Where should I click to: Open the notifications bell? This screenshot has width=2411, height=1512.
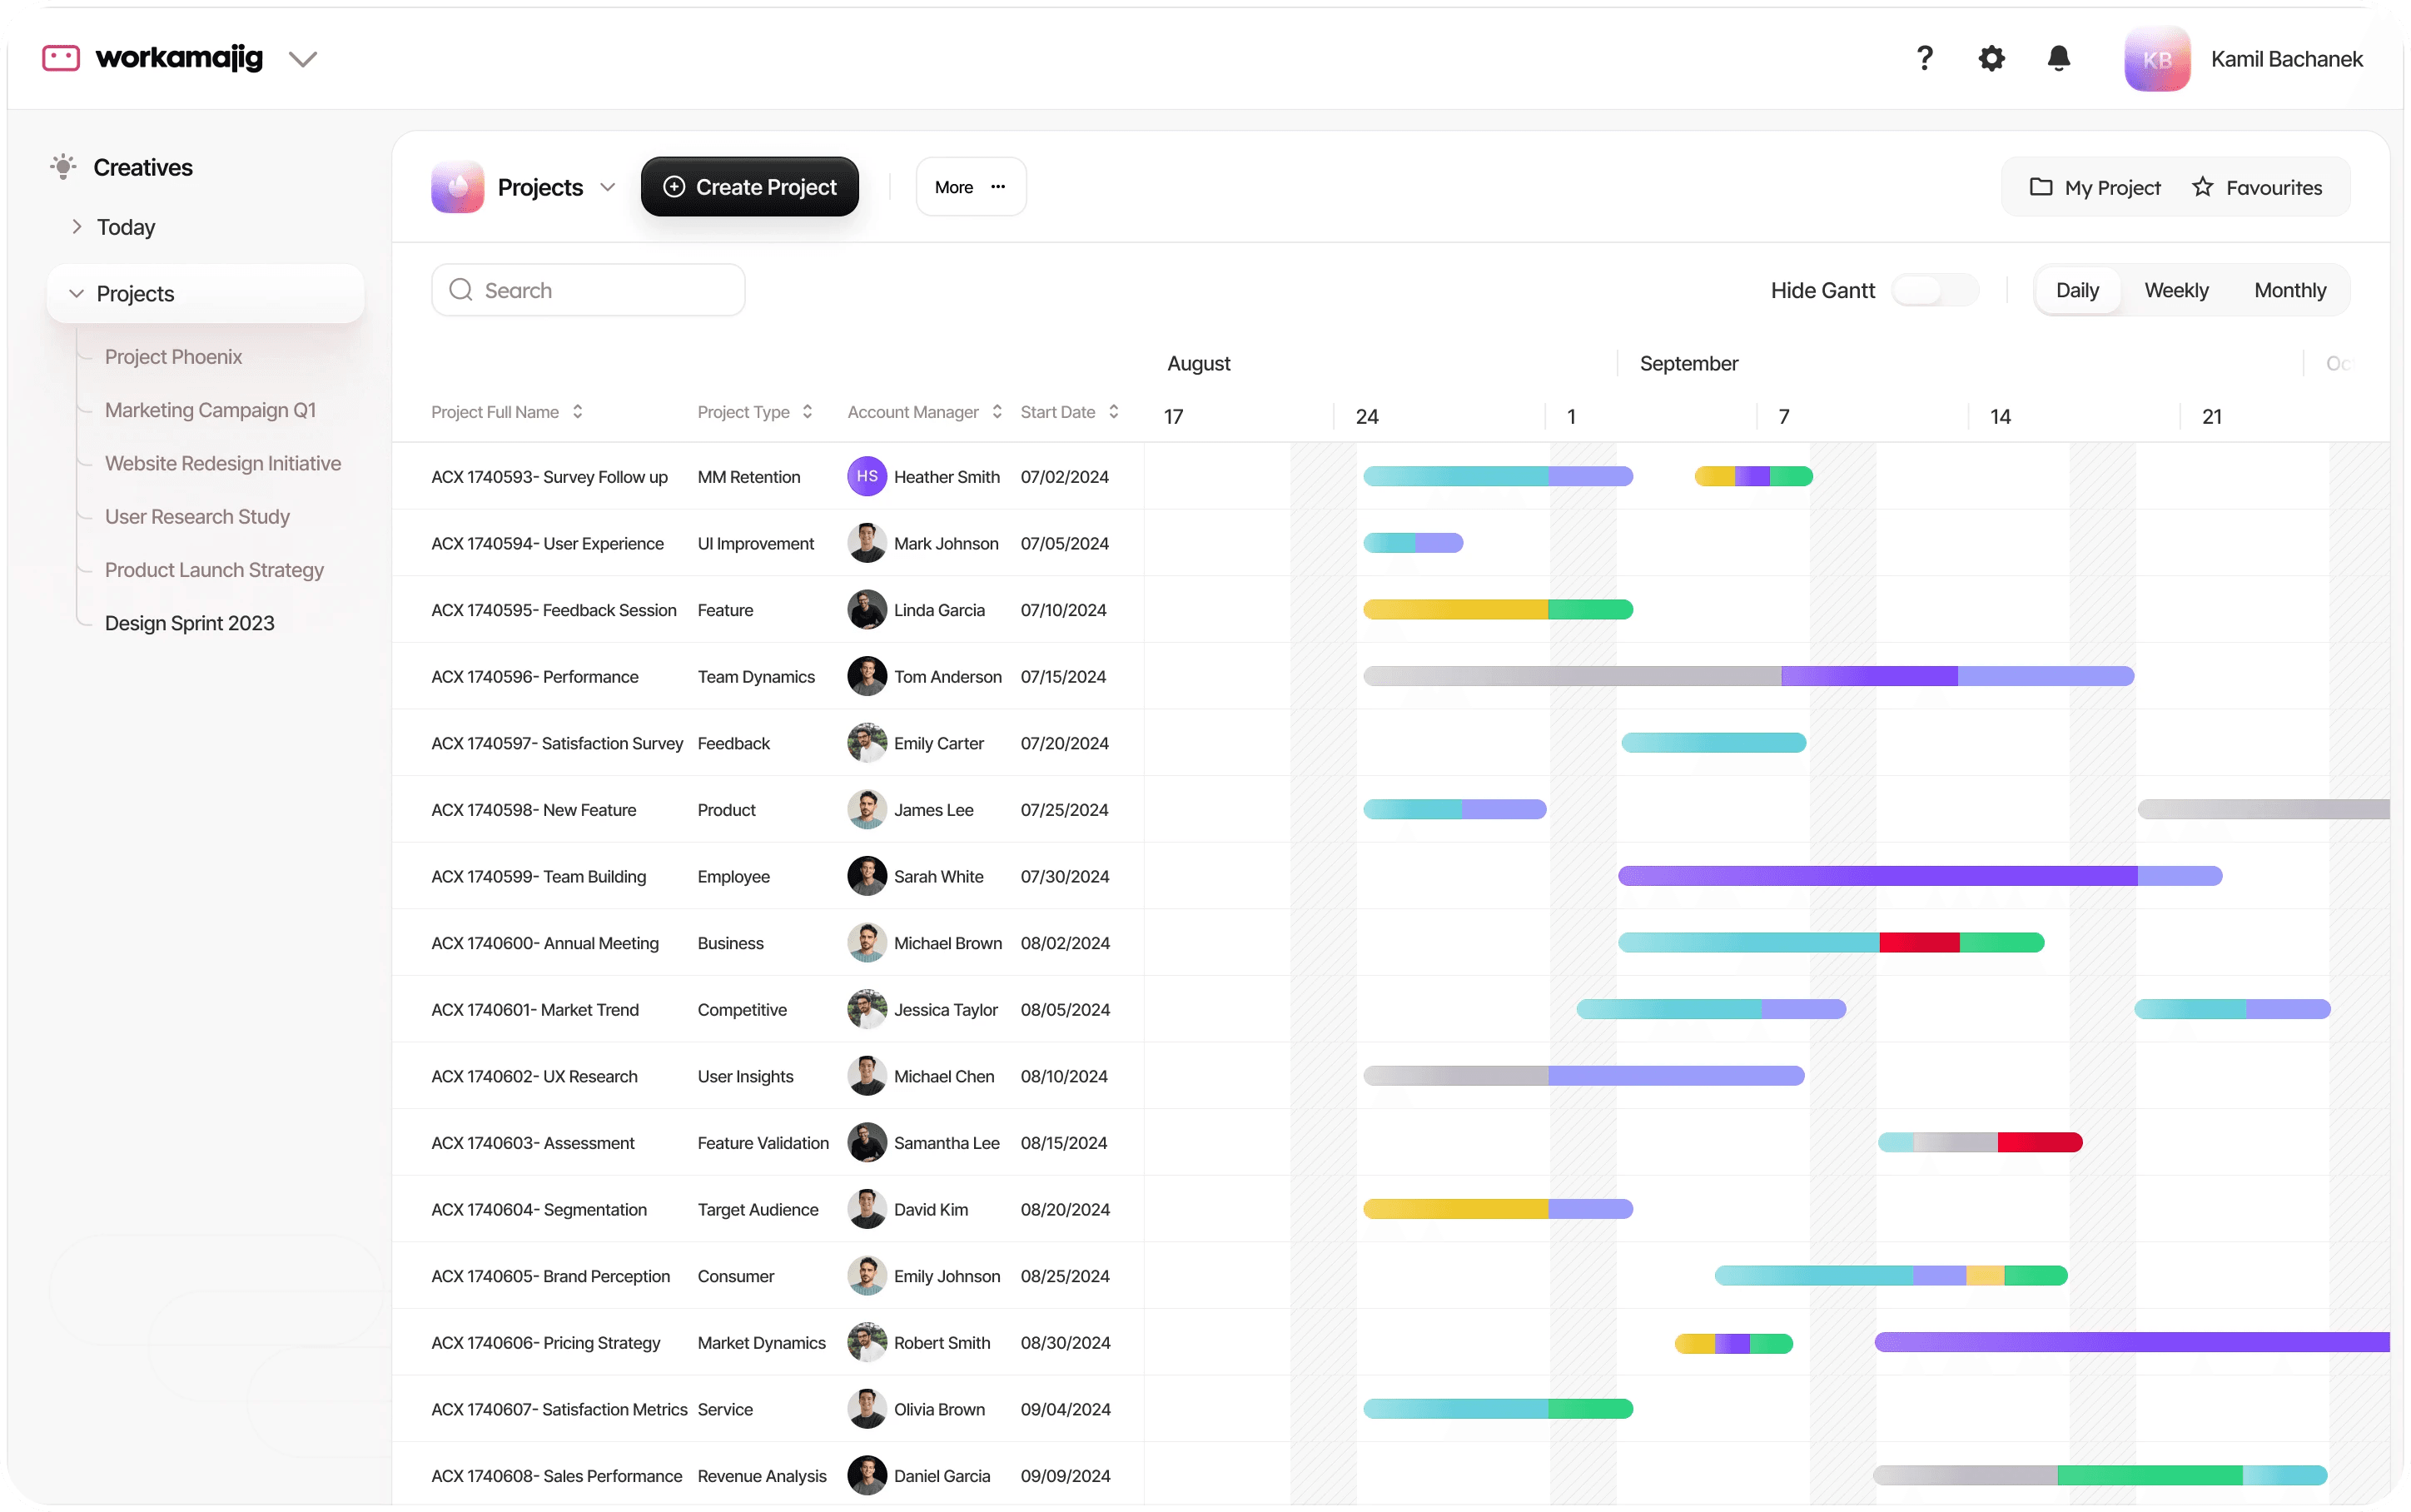pos(2058,59)
